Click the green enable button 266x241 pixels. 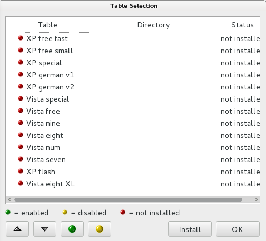point(72,229)
